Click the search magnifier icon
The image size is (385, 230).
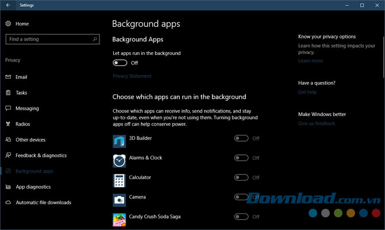tap(95, 39)
